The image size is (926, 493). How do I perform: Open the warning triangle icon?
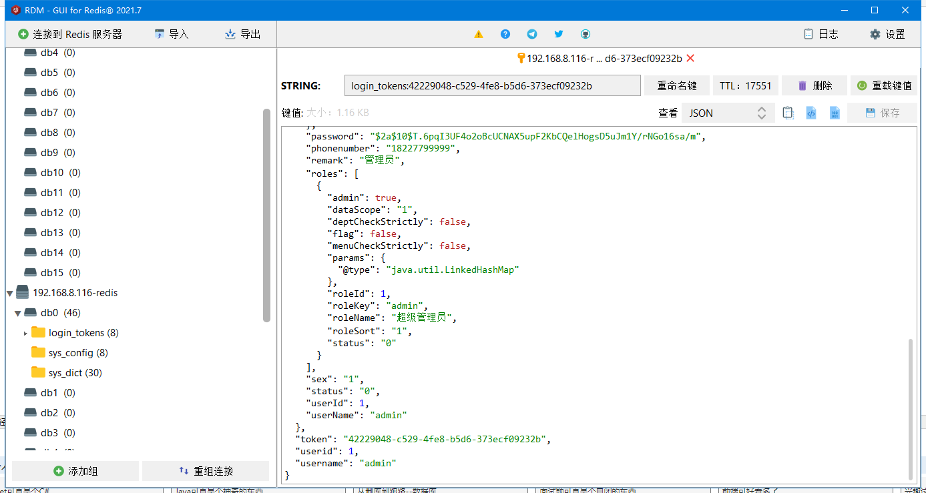click(x=479, y=34)
